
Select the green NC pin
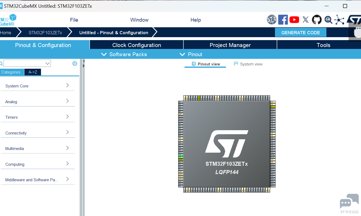(x=273, y=107)
